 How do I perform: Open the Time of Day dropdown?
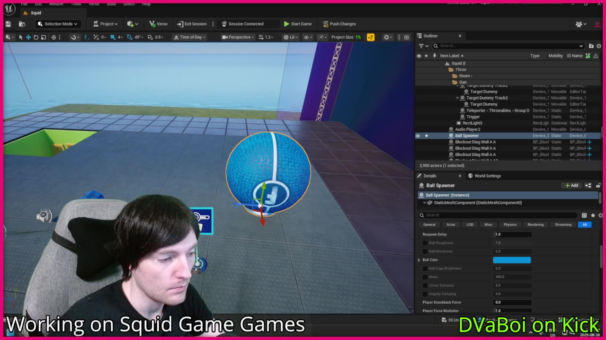coord(189,37)
